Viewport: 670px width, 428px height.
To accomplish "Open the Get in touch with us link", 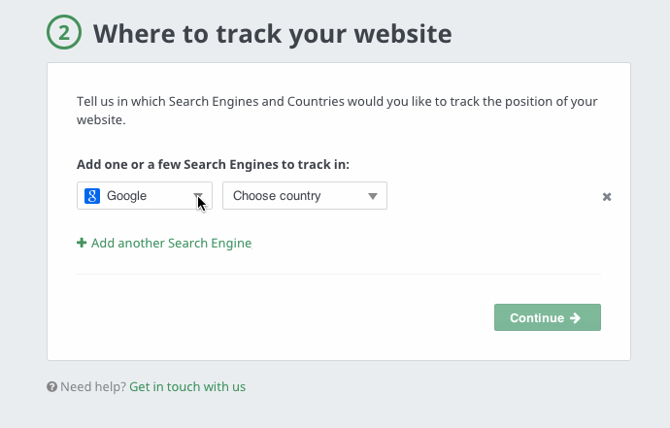I will click(x=187, y=387).
